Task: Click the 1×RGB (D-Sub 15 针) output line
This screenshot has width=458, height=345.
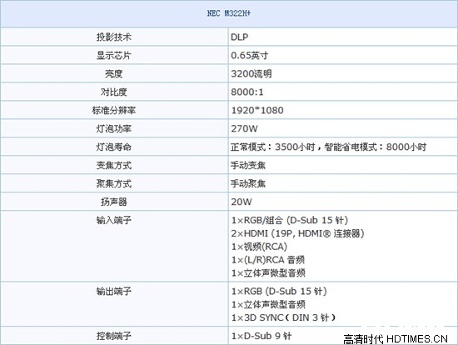Action: pos(279,291)
